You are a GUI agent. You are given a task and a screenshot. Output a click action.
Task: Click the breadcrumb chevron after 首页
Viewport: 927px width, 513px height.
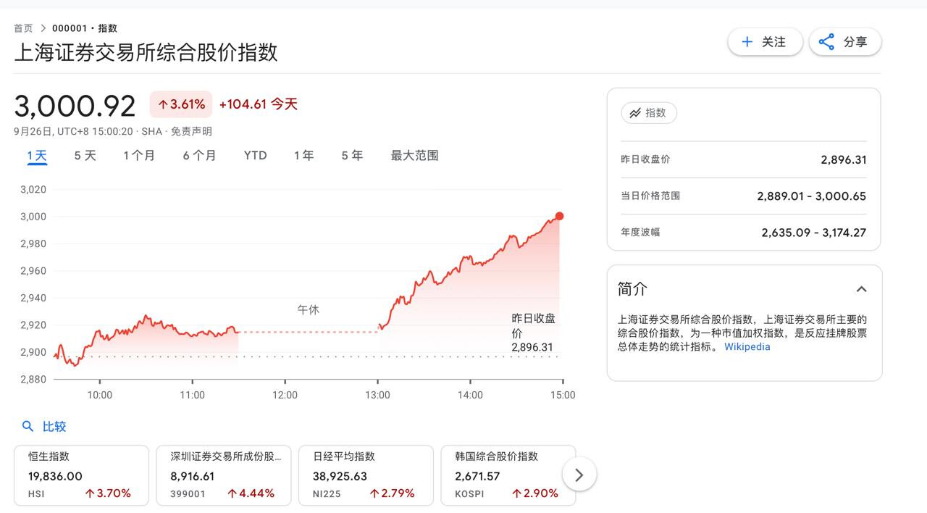point(43,28)
